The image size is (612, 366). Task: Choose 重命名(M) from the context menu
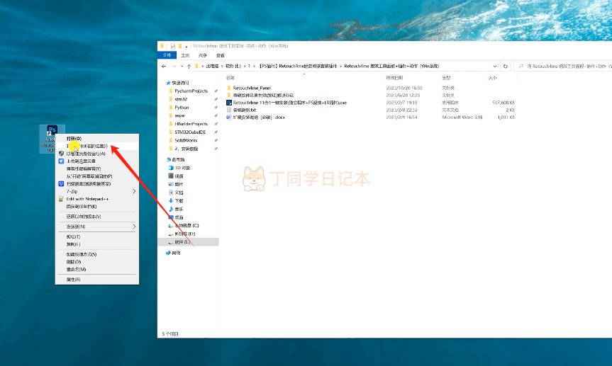point(76,269)
